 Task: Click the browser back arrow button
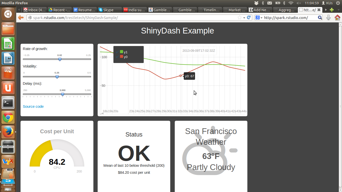pyautogui.click(x=21, y=17)
